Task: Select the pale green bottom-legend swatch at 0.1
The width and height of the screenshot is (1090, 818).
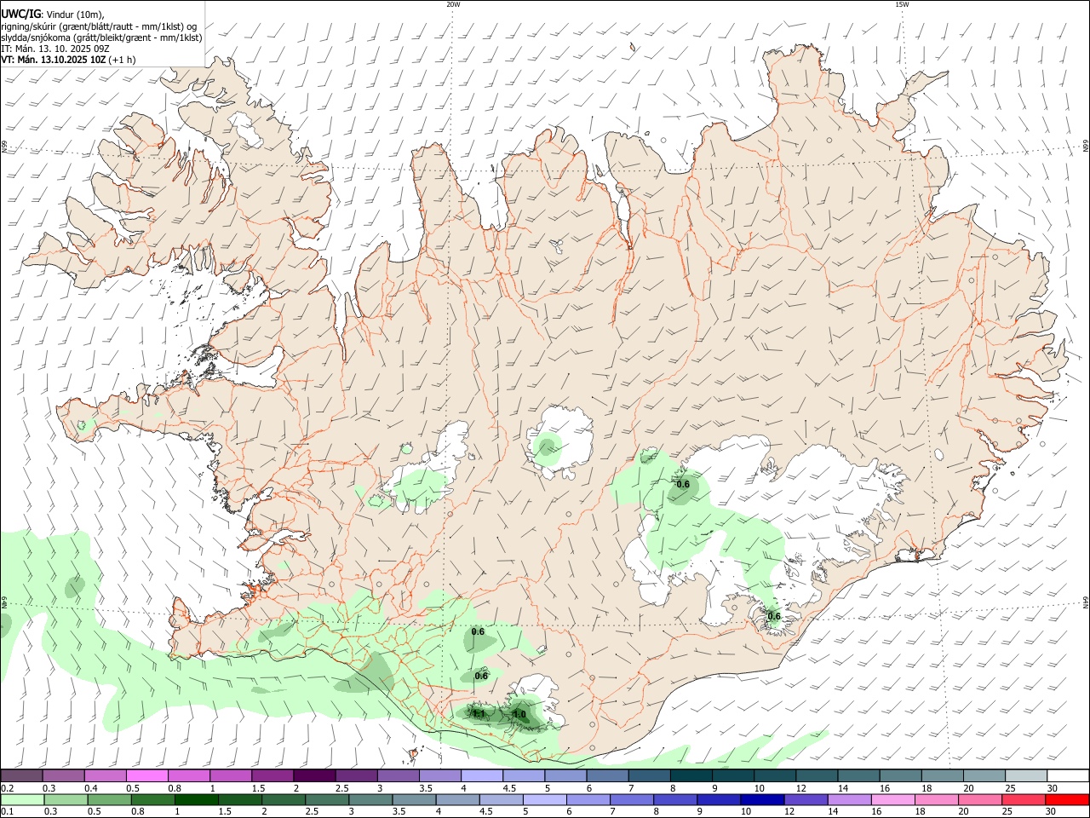Action: pos(21,799)
